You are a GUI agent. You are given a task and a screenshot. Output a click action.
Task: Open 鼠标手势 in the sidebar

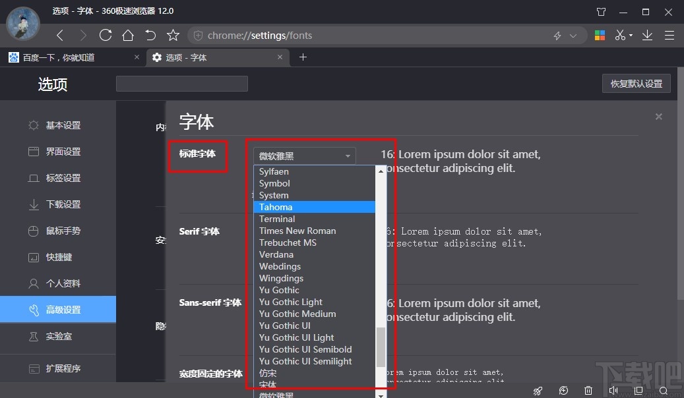[x=58, y=231]
